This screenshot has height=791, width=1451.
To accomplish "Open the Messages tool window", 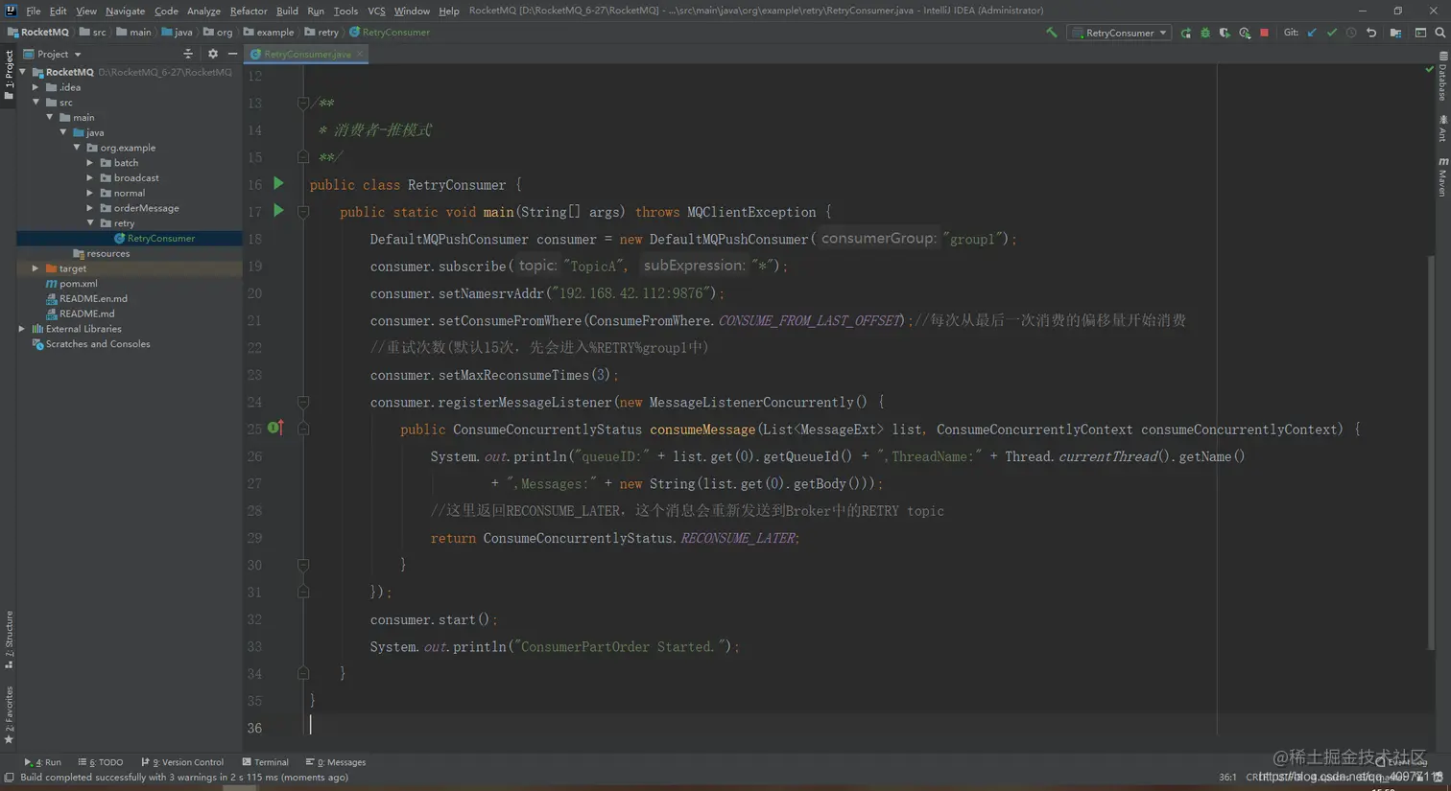I will pos(335,762).
